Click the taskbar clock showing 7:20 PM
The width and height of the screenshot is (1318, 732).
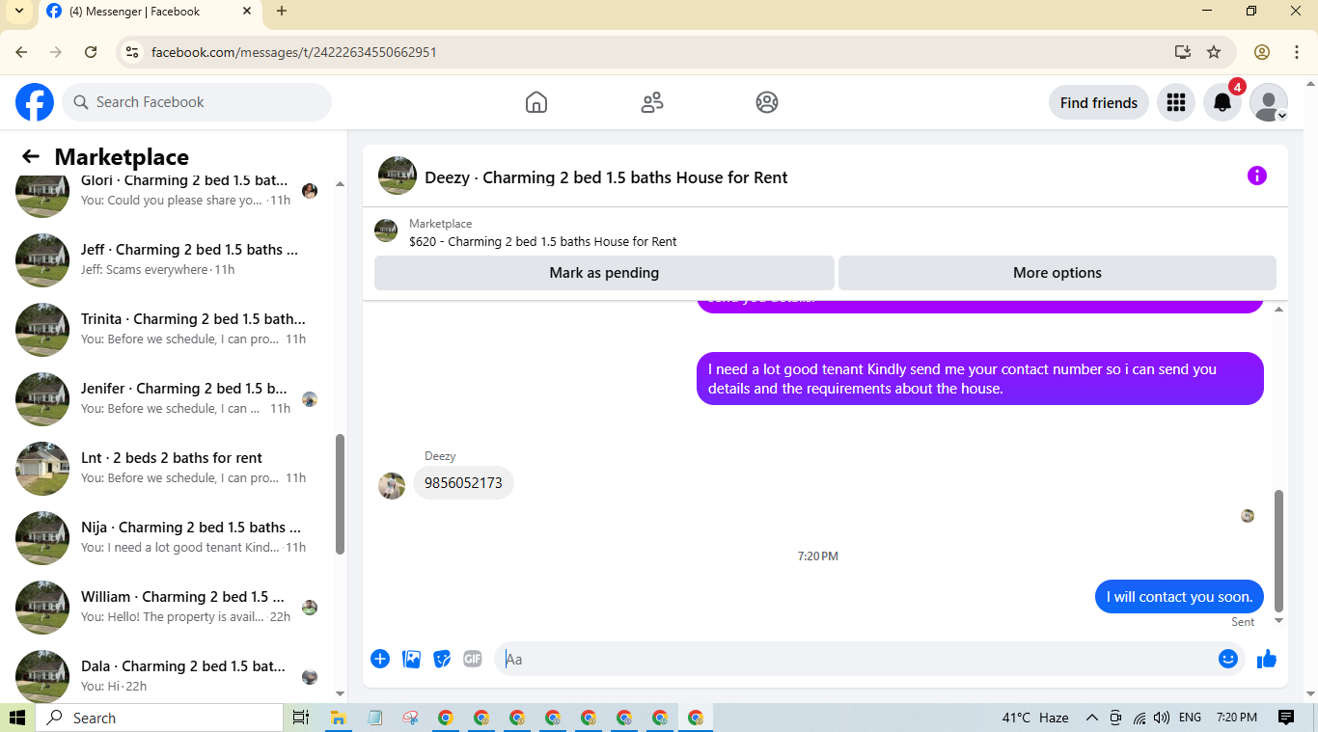click(x=1237, y=718)
